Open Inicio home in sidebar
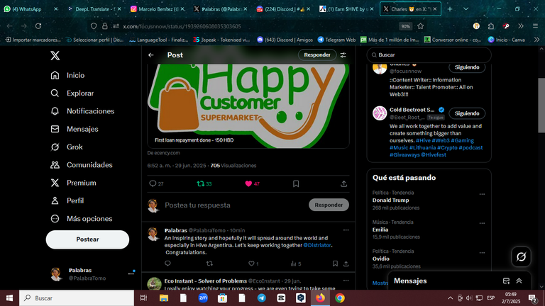 click(68, 75)
